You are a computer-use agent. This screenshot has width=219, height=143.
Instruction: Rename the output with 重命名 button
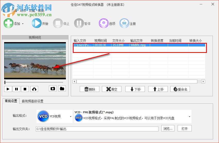[x=180, y=89]
